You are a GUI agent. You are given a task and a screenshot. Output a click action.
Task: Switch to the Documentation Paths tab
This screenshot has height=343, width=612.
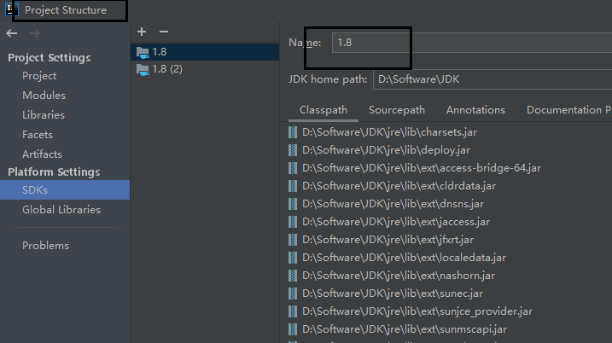tap(568, 110)
